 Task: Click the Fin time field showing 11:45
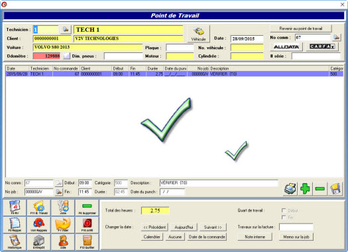[x=85, y=192]
